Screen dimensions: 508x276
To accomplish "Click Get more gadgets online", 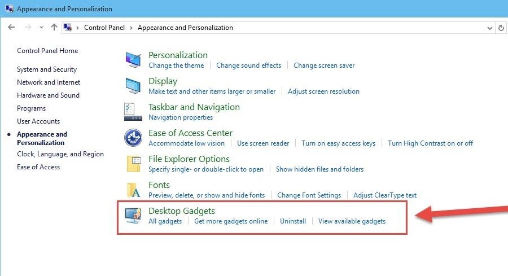I will click(x=231, y=221).
